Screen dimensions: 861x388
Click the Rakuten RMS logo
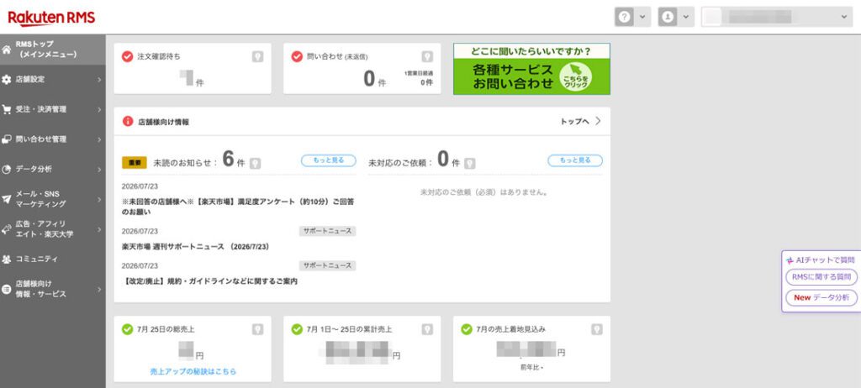(51, 18)
